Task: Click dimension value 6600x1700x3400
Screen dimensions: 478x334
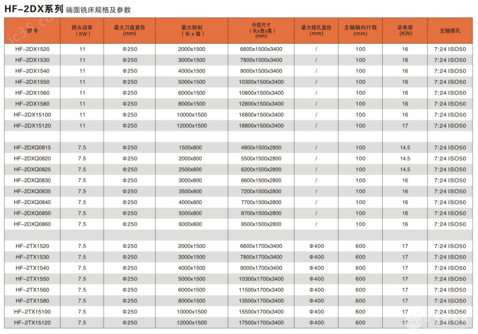Action: point(261,246)
